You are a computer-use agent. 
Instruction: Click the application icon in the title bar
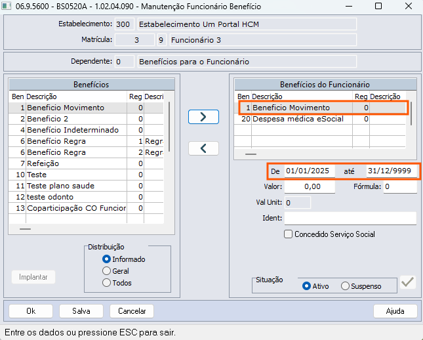pos(6,6)
